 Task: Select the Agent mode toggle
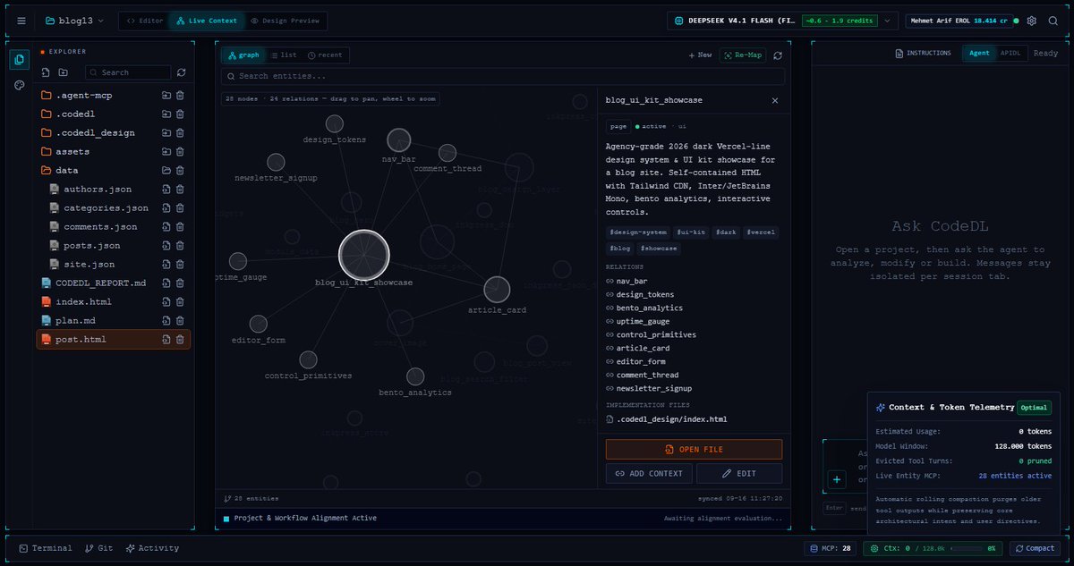pyautogui.click(x=979, y=53)
